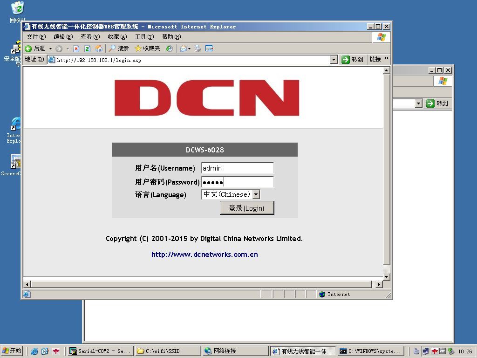Click the horizontal scrollbar right arrow

379,285
